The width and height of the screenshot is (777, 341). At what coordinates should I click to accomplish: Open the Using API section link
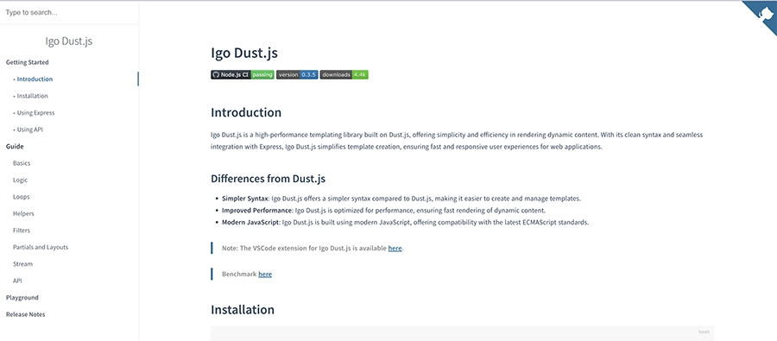coord(29,129)
